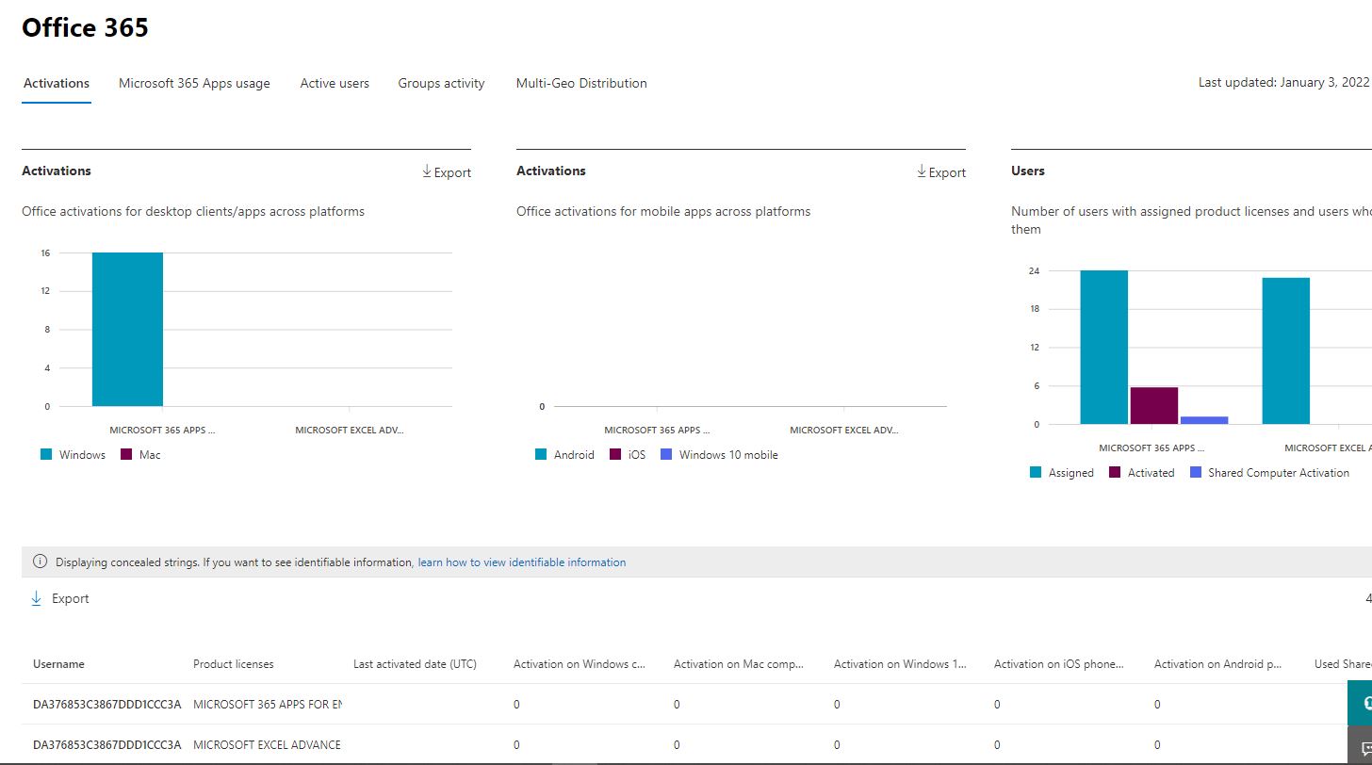
Task: Open the learn how to view identifiable information link
Action: (x=521, y=562)
